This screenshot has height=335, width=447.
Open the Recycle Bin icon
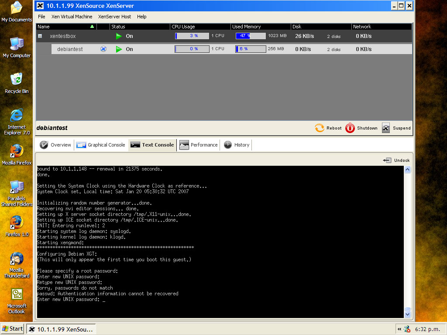coord(17,83)
